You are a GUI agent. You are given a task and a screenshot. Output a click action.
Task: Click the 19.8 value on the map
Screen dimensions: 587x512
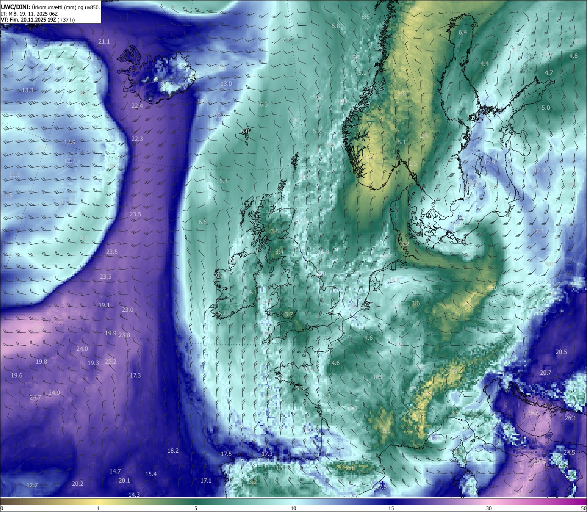(41, 362)
